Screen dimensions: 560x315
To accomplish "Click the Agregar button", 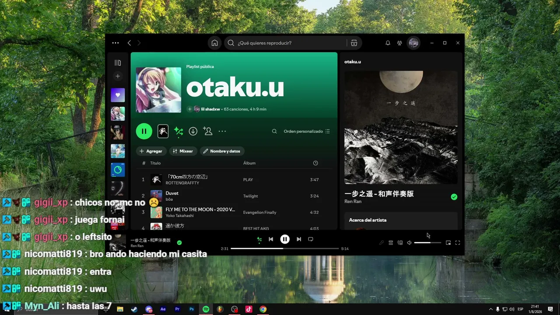I will 151,151.
